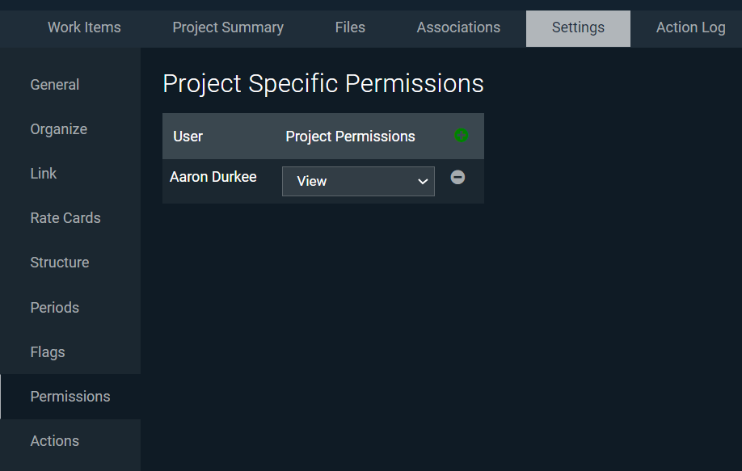The height and width of the screenshot is (471, 742).
Task: Open the Action Log tab
Action: pyautogui.click(x=690, y=27)
